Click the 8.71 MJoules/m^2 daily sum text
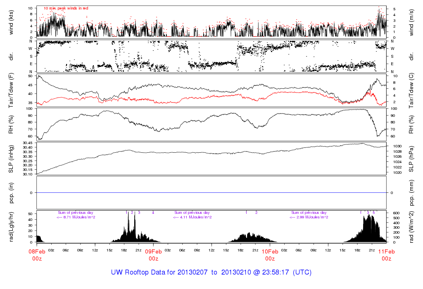 click(x=76, y=217)
